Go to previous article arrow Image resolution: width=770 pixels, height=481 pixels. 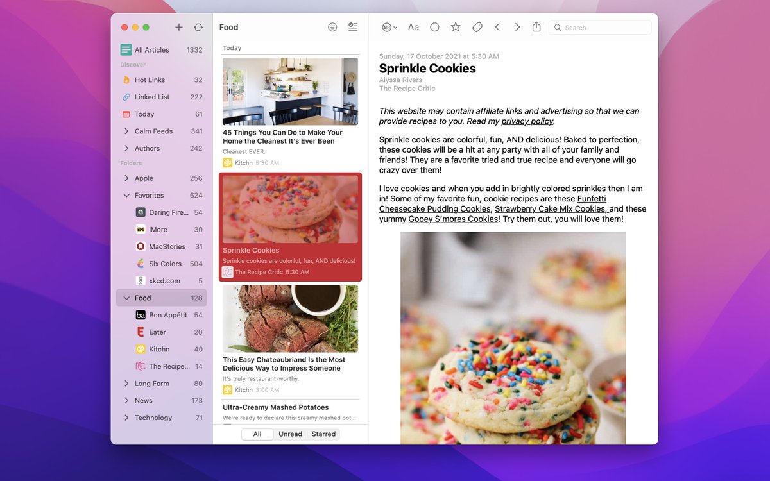tap(497, 27)
